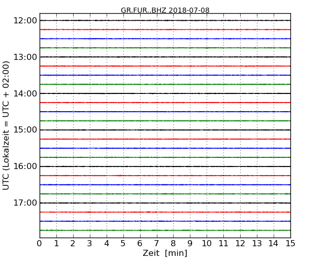Click the x-axis tick label 12
330x264 pixels.
pyautogui.click(x=240, y=244)
